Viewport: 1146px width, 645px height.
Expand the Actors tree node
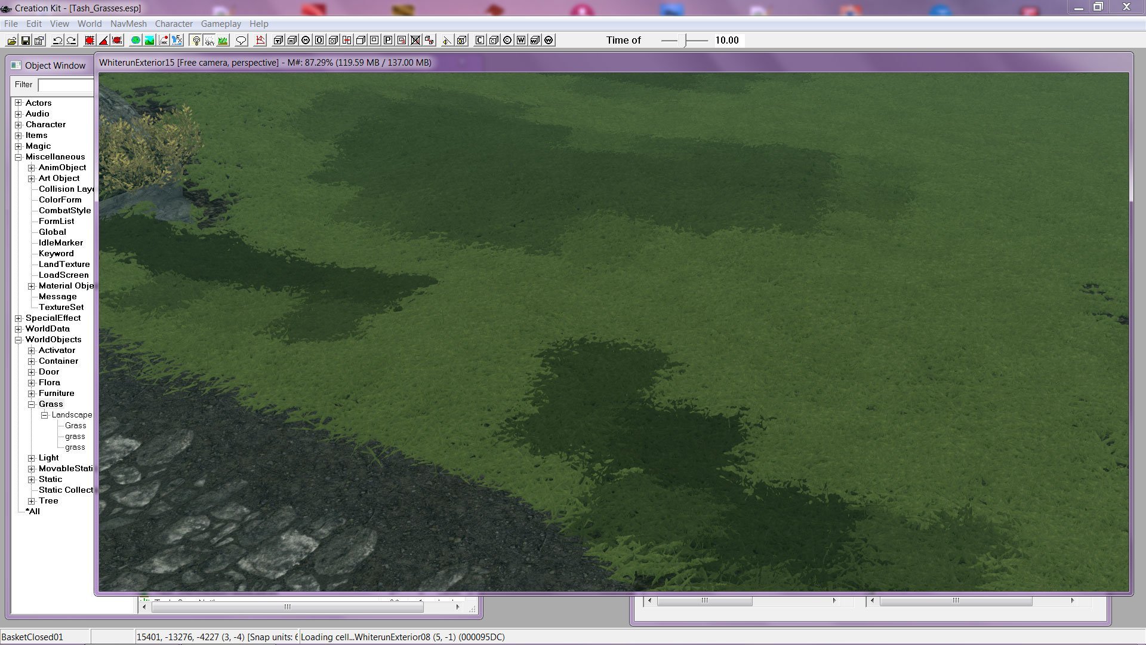click(19, 103)
